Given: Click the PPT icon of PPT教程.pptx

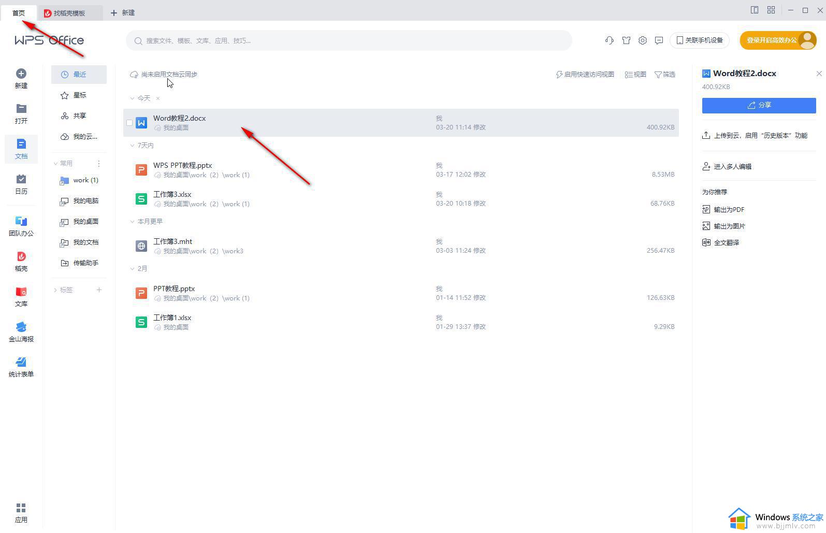Looking at the screenshot, I should 141,293.
